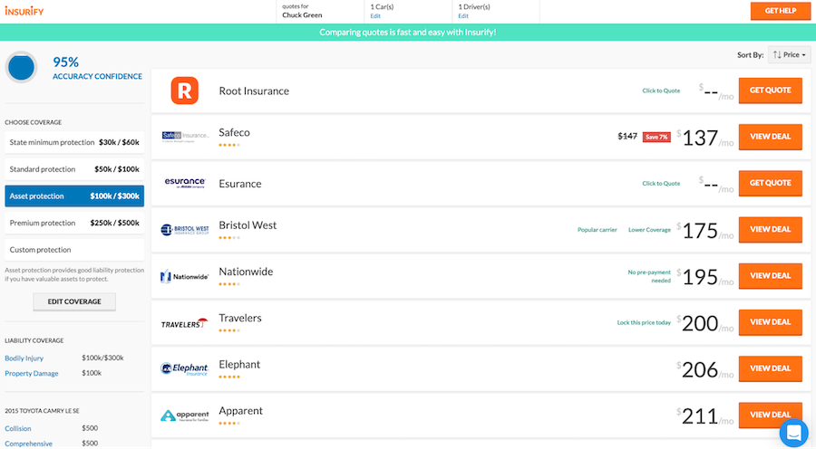Click Safeco star rating
816x449 pixels.
tap(229, 145)
